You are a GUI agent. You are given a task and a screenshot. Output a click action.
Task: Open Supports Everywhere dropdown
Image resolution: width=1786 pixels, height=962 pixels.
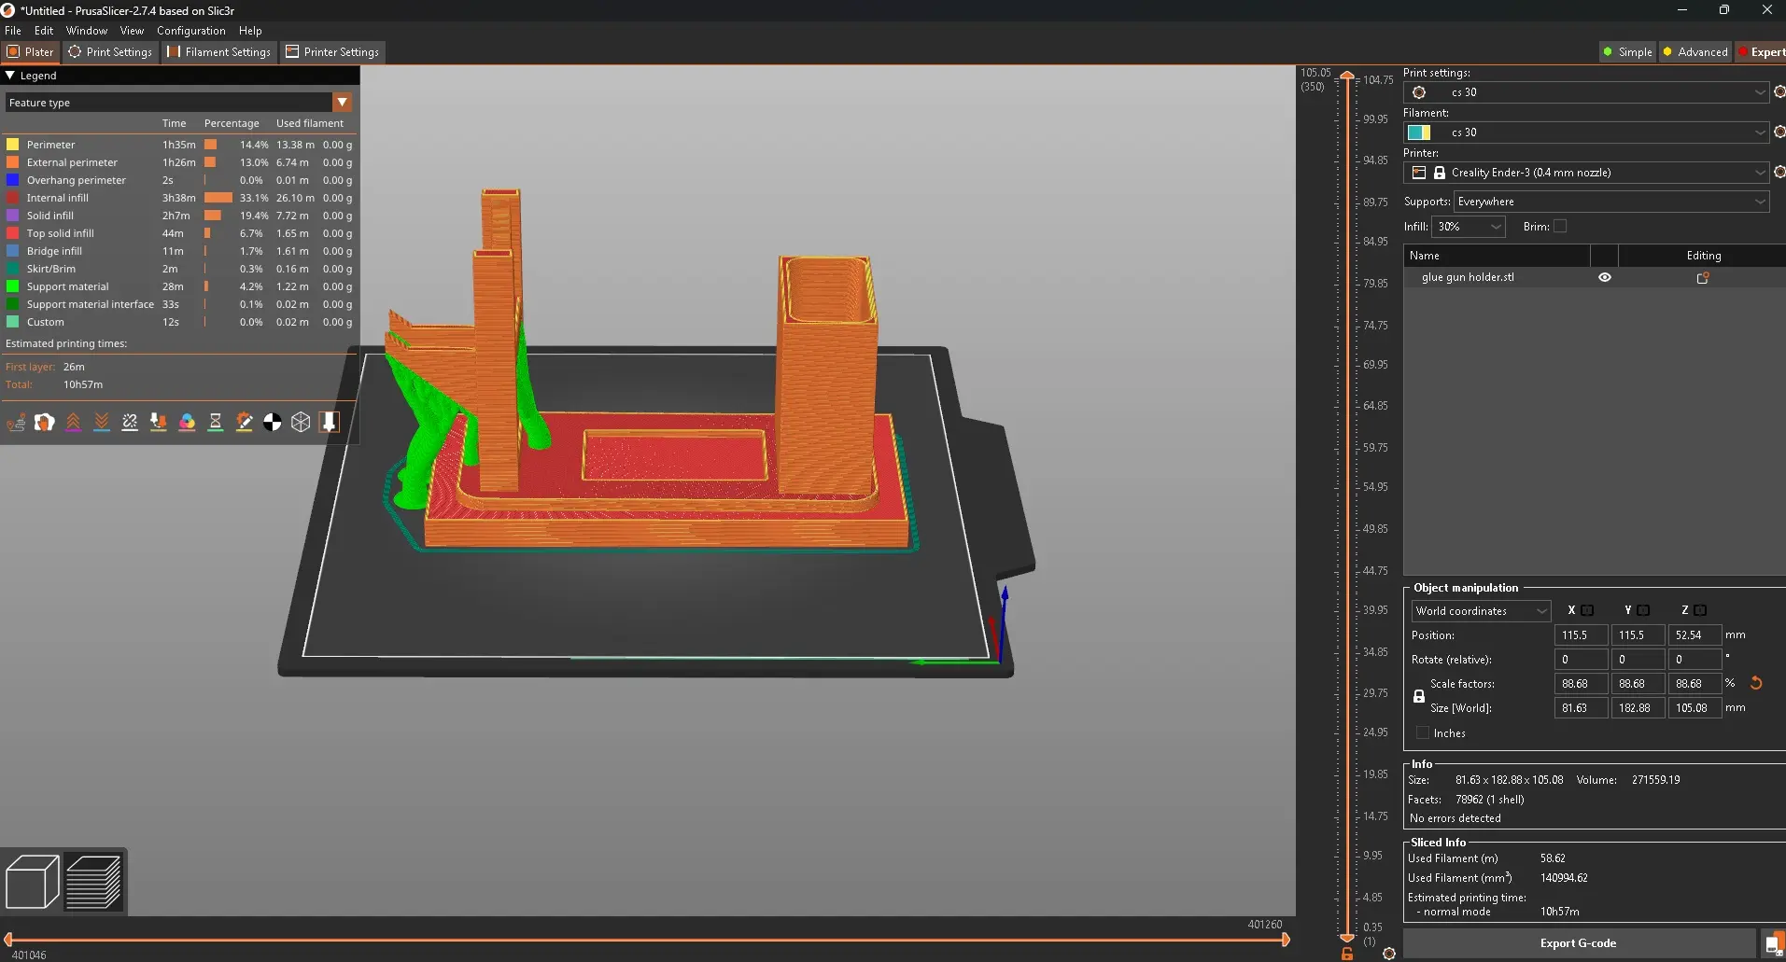[x=1611, y=202]
